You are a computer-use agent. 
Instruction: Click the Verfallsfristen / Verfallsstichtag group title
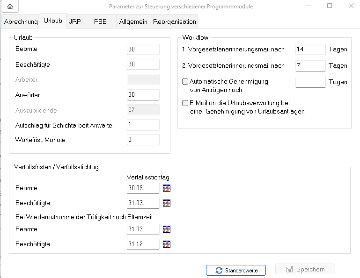point(56,167)
